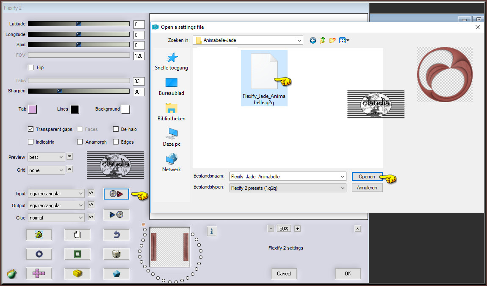Toggle the S lock beside Preview

click(69, 157)
